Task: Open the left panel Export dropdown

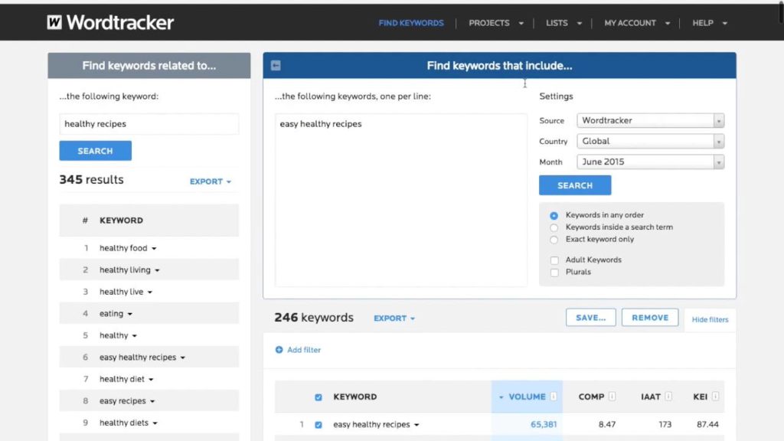Action: 211,181
